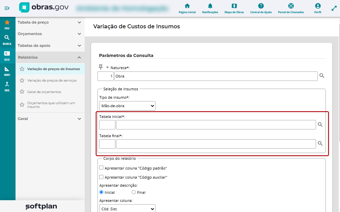The width and height of the screenshot is (340, 212).
Task: Open Variação de preços de insumos report
Action: tap(54, 69)
